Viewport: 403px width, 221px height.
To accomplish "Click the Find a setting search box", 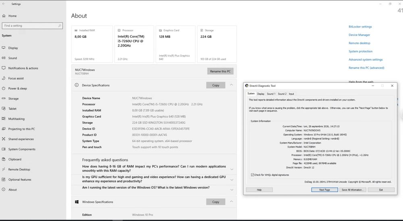I will (32, 26).
